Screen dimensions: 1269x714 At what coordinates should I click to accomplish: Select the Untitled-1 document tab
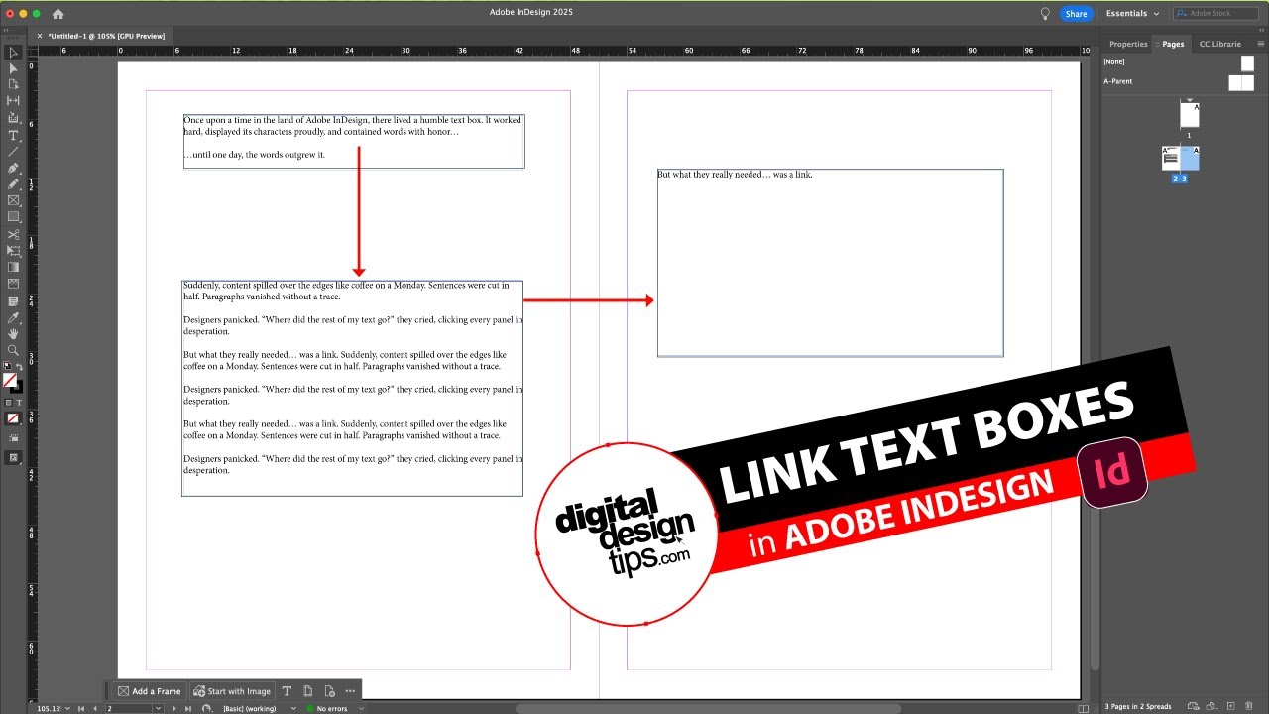[x=106, y=36]
